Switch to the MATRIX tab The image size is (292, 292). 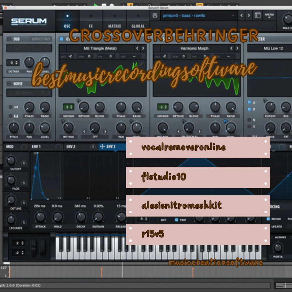click(115, 21)
